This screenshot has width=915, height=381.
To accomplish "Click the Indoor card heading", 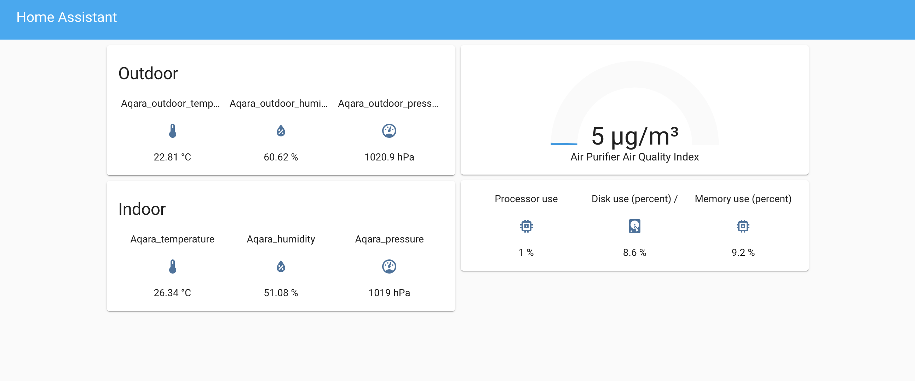I will tap(142, 209).
